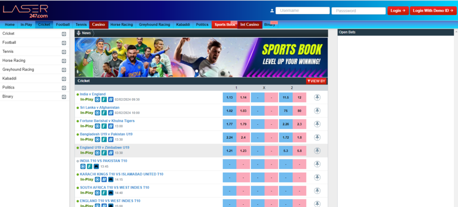Image resolution: width=458 pixels, height=207 pixels.
Task: Click the user profile icon beside Username field
Action: click(x=272, y=11)
